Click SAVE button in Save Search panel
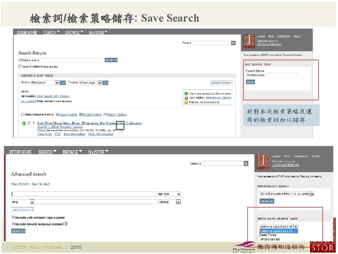Screen dimensions: 338x254 [x=250, y=82]
